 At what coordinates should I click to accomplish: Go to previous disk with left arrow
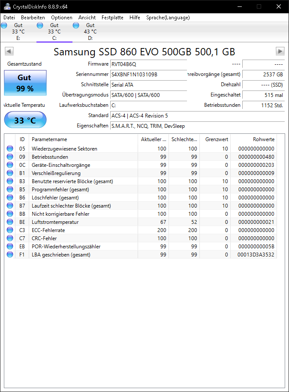9,51
